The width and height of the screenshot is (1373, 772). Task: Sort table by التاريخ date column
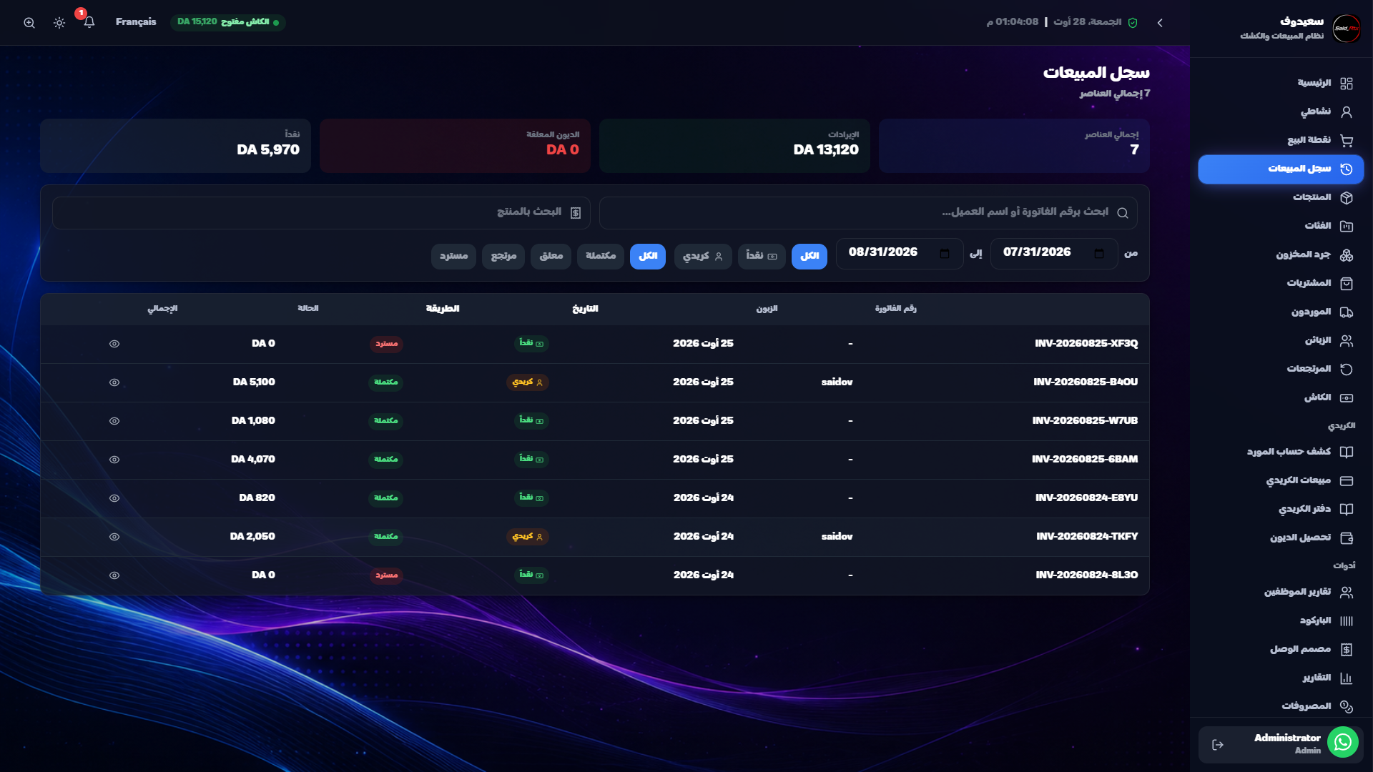tap(585, 309)
